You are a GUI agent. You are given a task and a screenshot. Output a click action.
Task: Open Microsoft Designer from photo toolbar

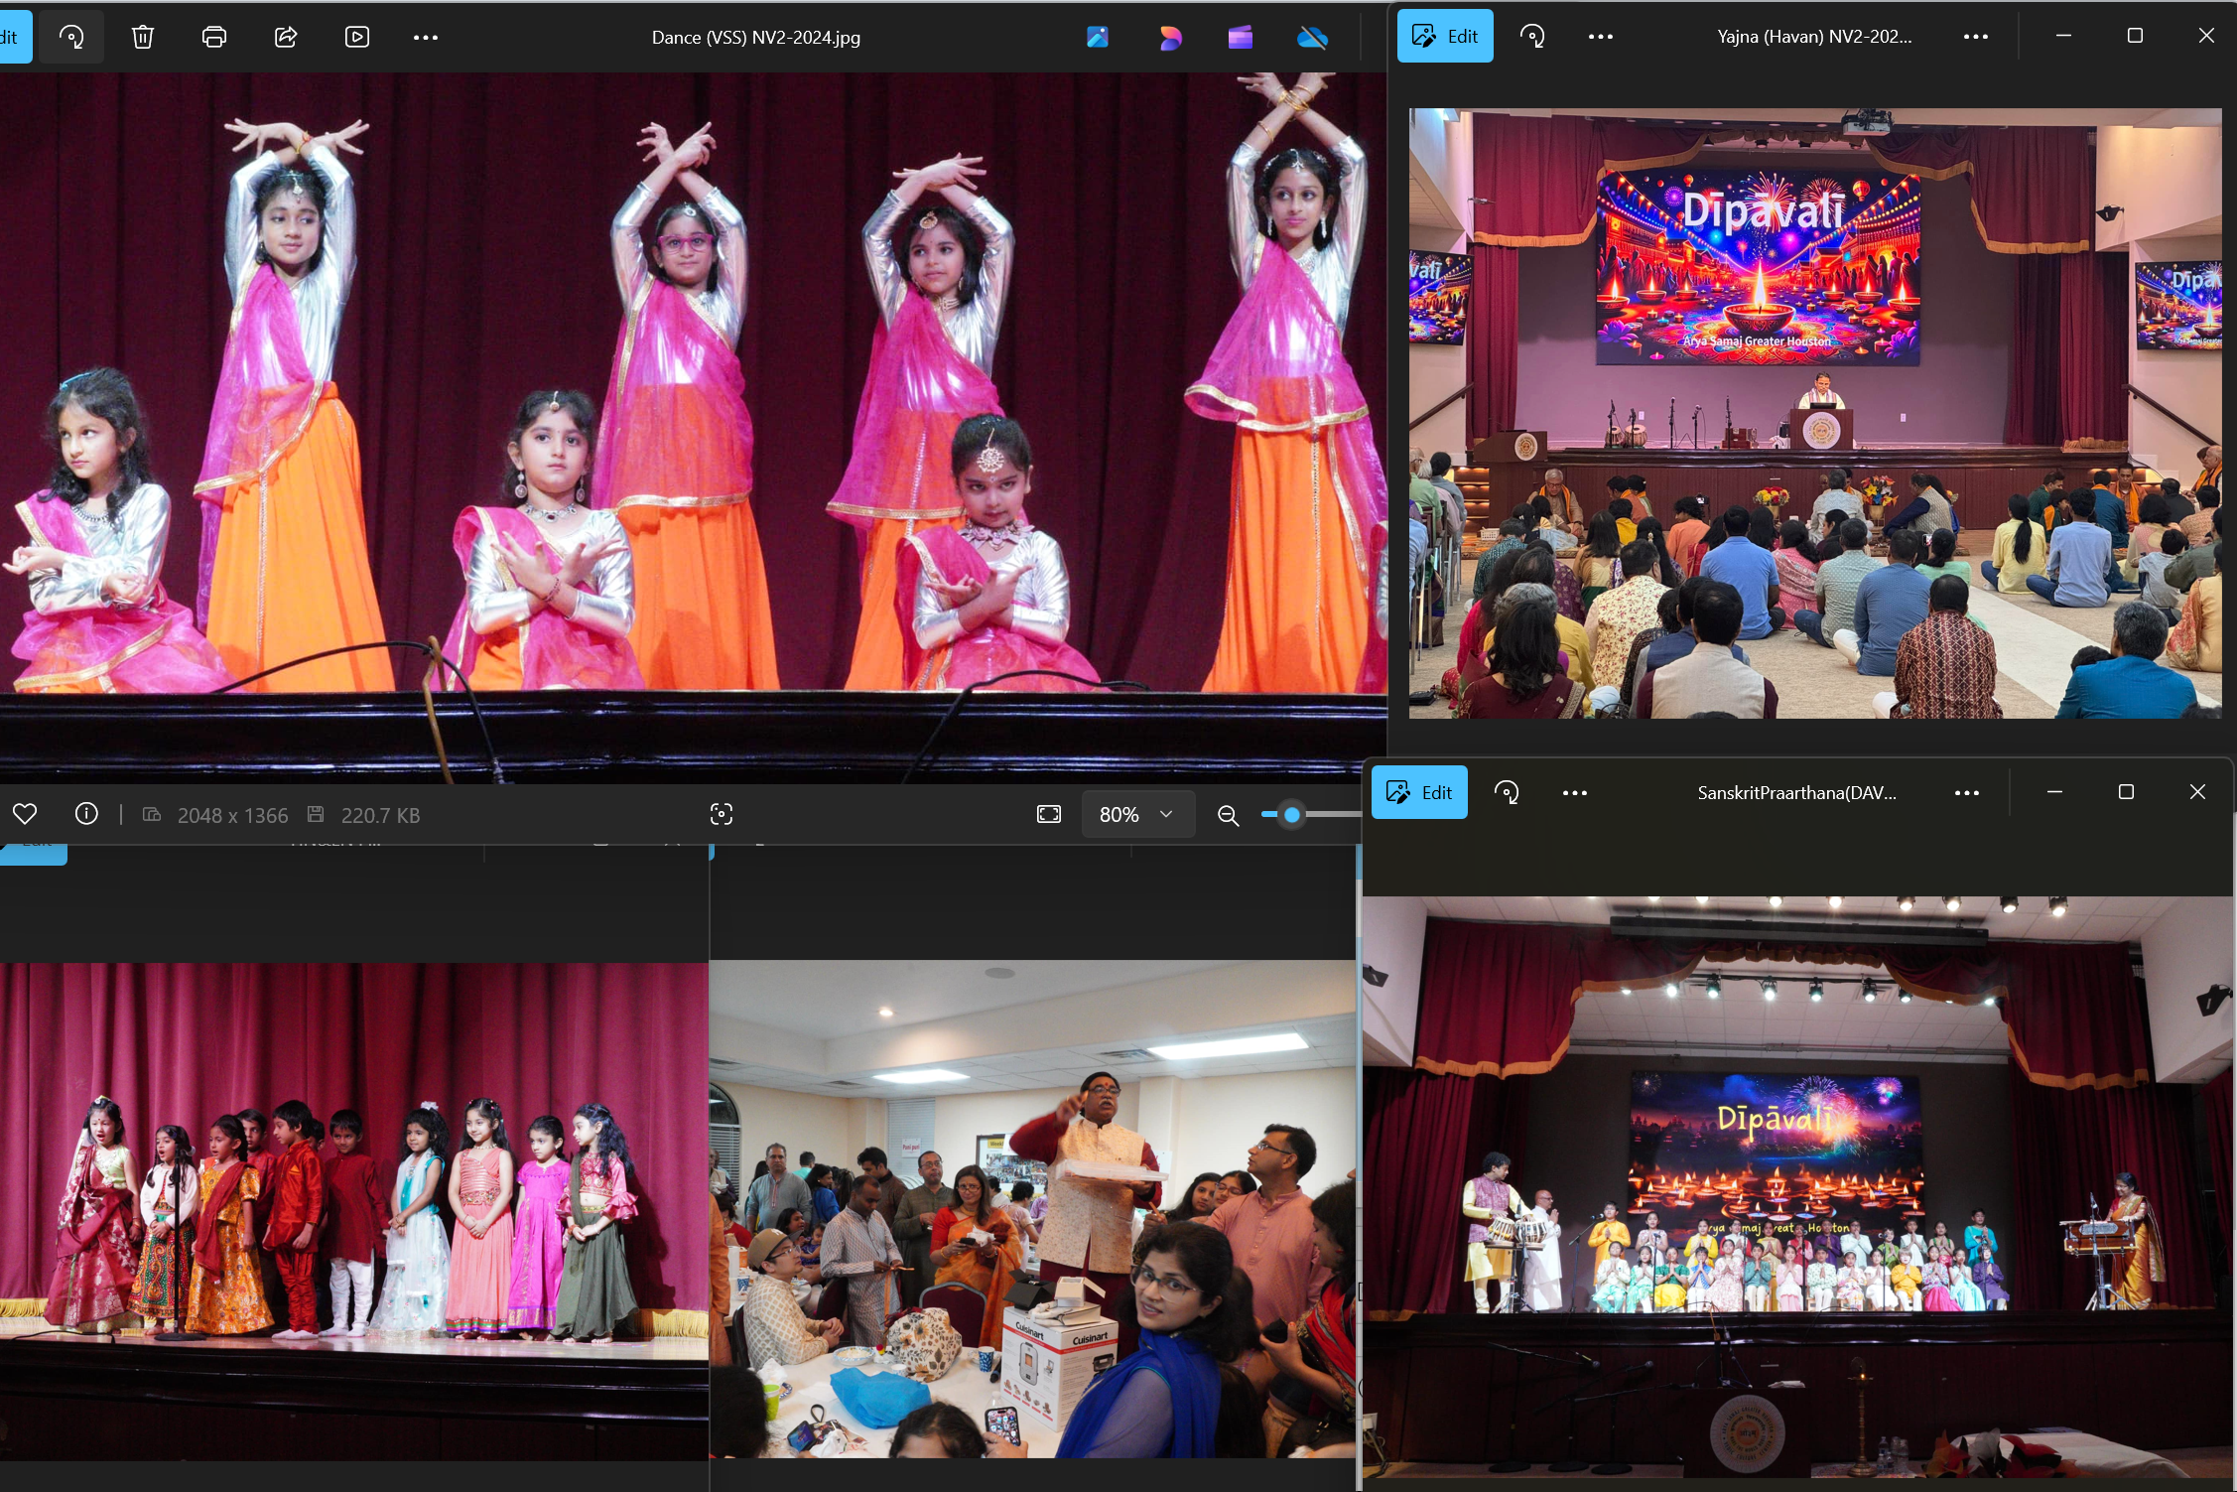pos(1171,38)
